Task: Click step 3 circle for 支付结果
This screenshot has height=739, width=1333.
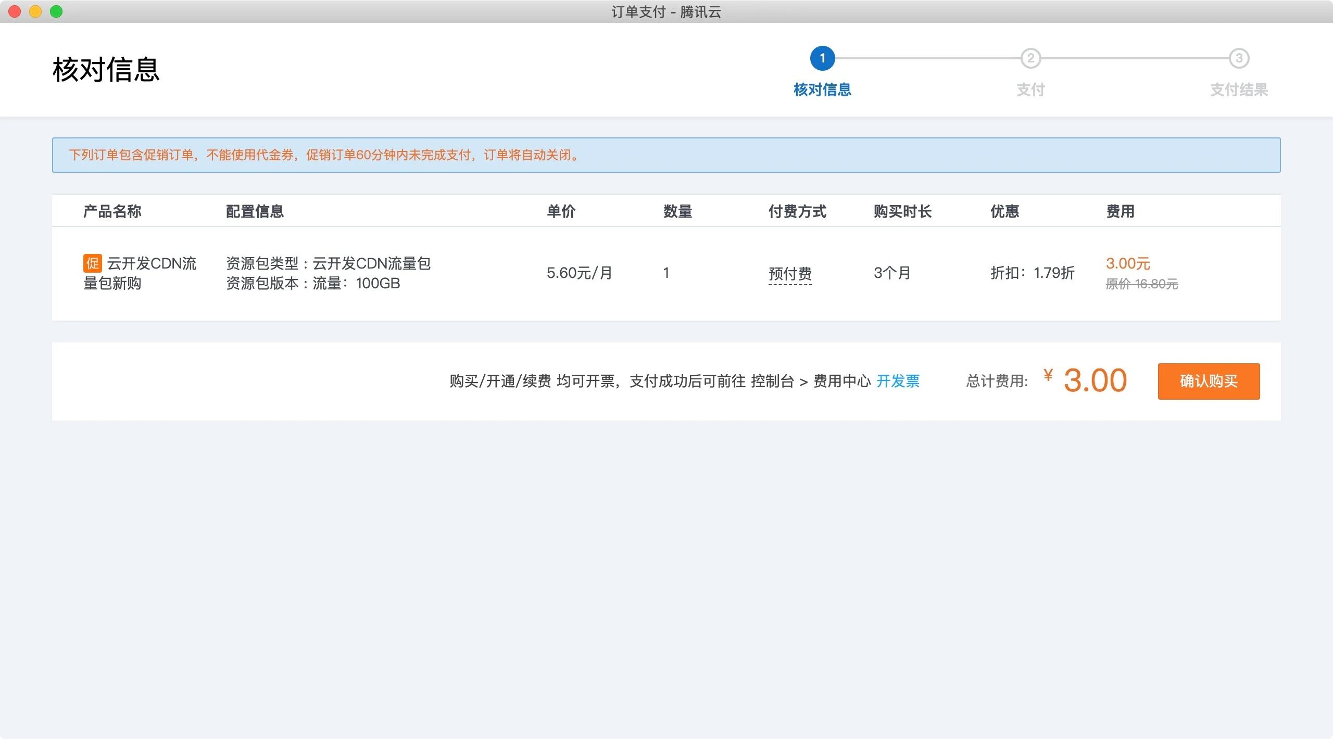Action: point(1239,58)
